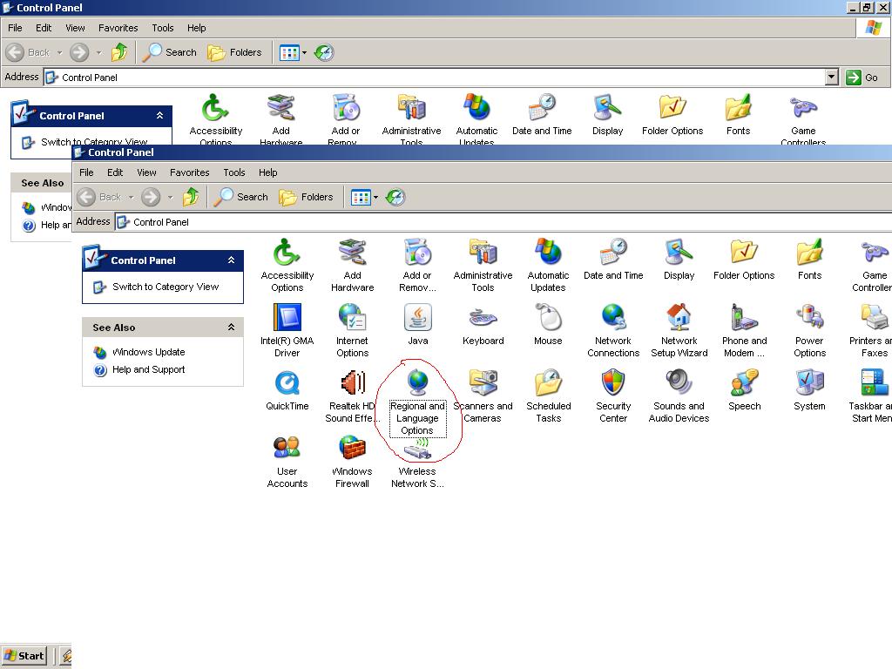892x669 pixels.
Task: Collapse Control Panel task pane in back window
Action: 160,116
